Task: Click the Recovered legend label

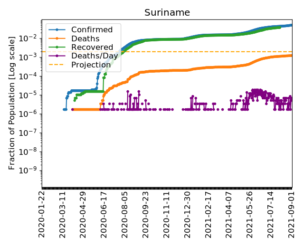Action: pos(92,47)
